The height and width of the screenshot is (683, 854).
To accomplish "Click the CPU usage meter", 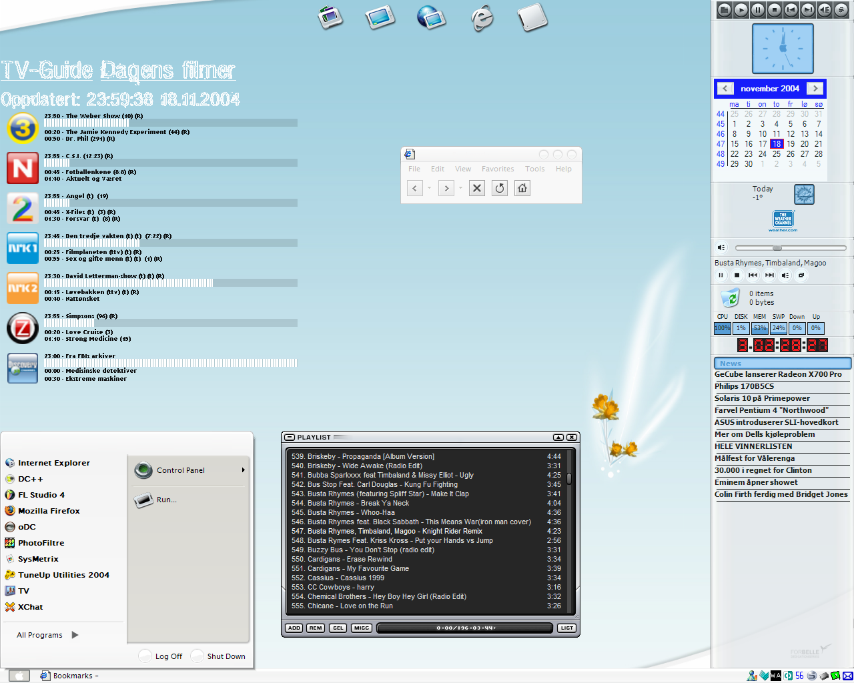I will point(722,328).
